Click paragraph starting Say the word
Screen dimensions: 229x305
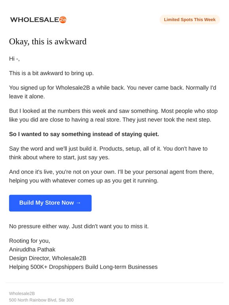pos(108,153)
